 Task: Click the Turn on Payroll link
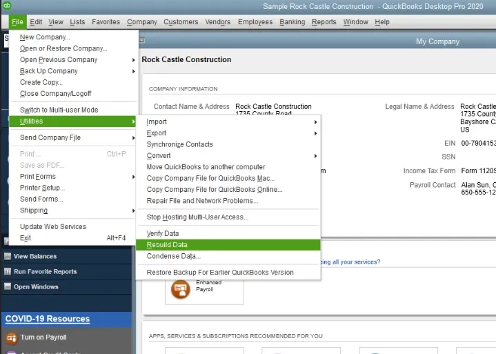(43, 337)
